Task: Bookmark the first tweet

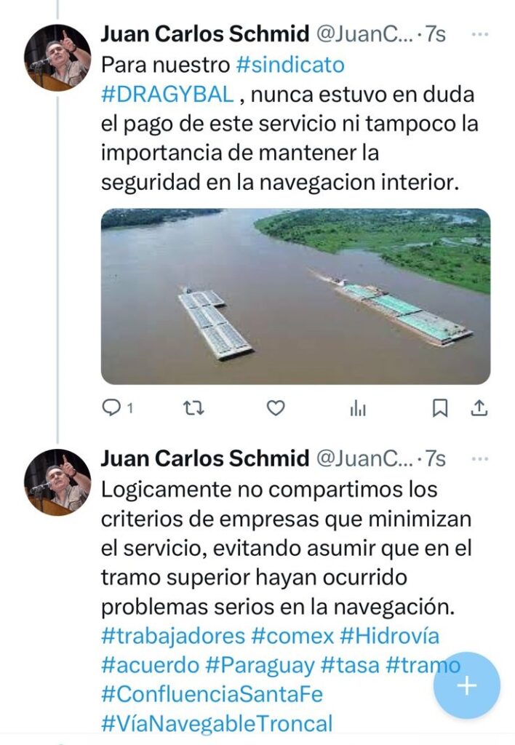Action: [x=440, y=407]
